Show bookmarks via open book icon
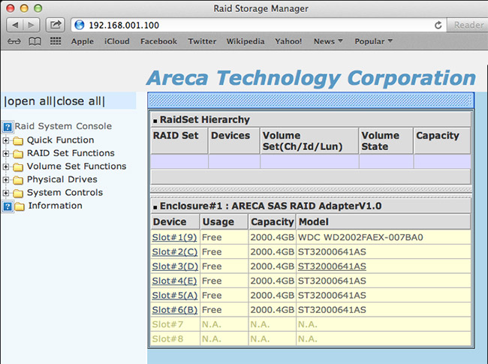Viewport: 488px width, 364px height. 35,41
